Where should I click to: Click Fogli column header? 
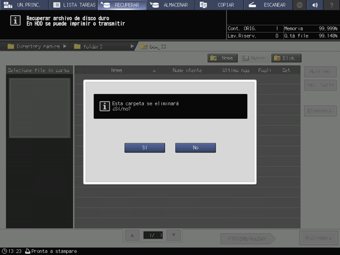point(265,70)
